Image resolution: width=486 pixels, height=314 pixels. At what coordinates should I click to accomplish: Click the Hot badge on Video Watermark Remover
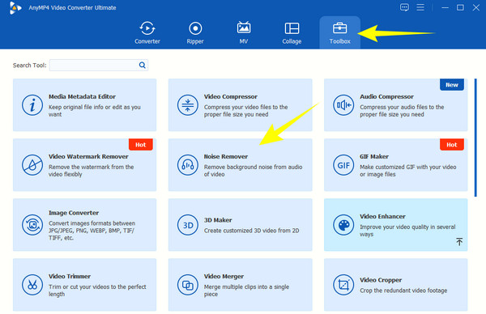tap(140, 145)
